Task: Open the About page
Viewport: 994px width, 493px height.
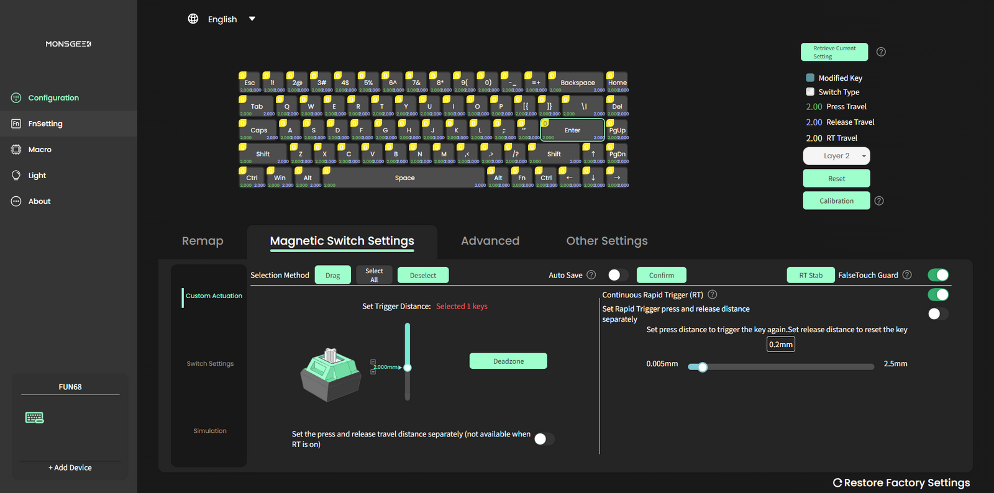Action: tap(39, 201)
